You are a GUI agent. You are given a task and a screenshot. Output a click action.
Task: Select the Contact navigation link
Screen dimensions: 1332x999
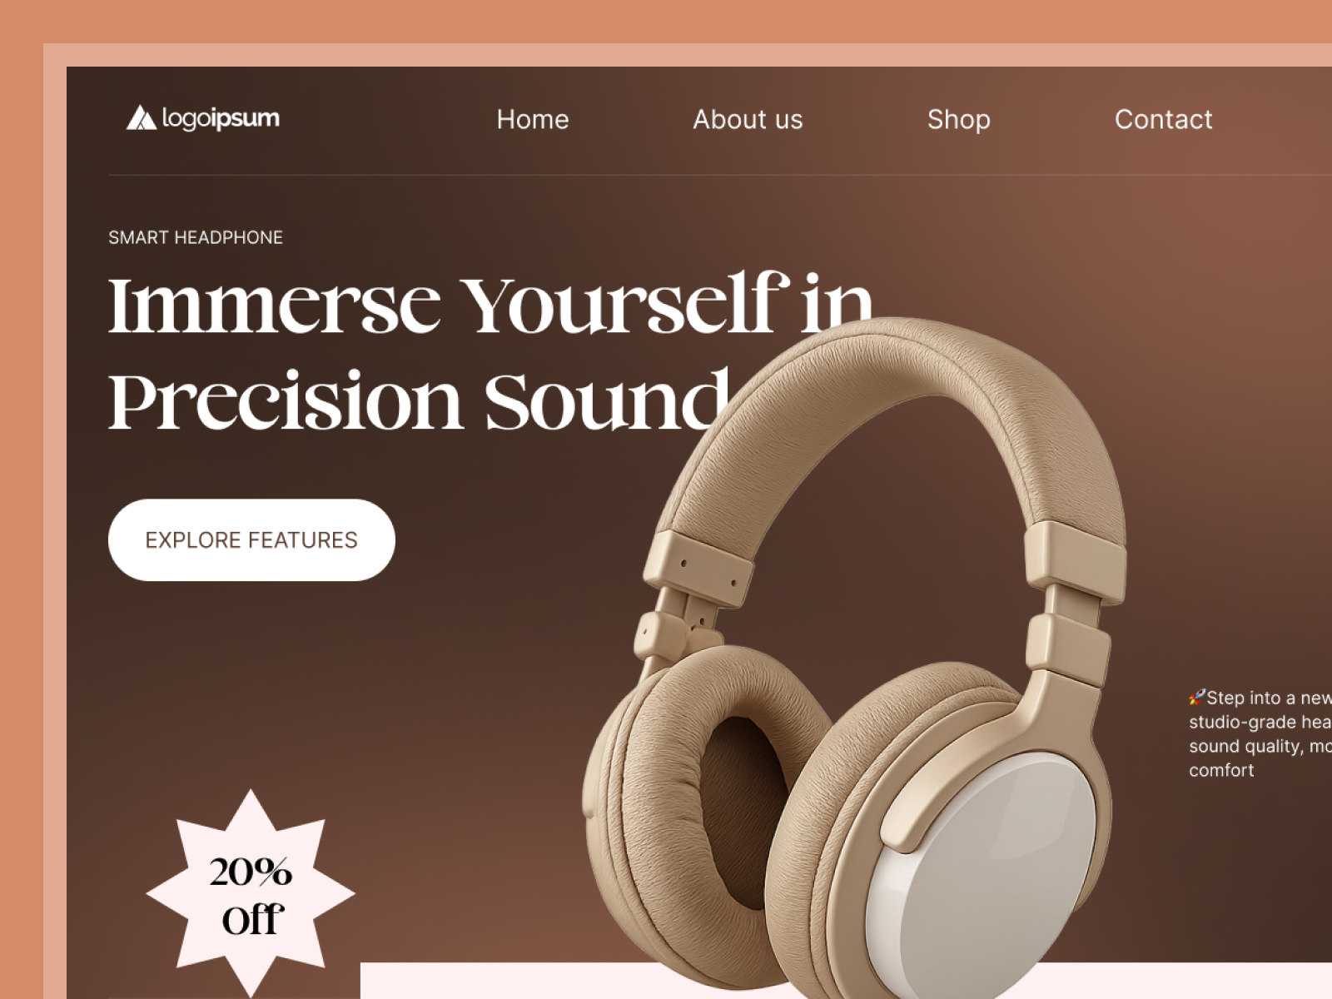click(x=1163, y=119)
